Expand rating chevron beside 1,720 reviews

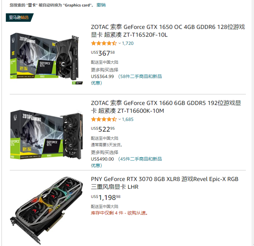pyautogui.click(x=120, y=43)
